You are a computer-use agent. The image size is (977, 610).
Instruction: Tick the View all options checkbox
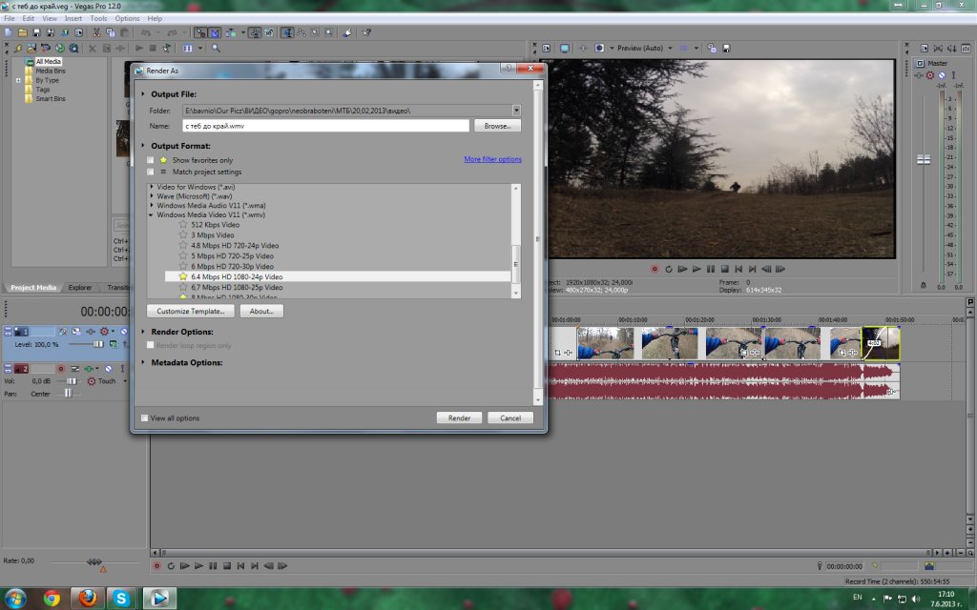145,417
